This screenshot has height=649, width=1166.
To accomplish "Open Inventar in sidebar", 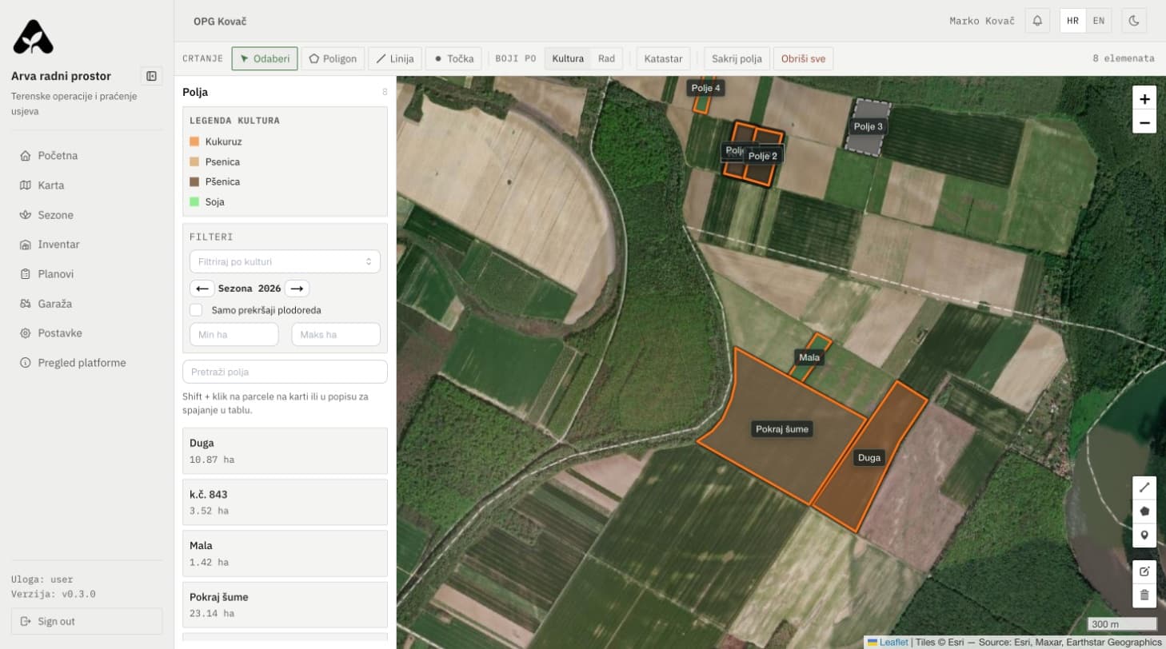I will [x=86, y=245].
